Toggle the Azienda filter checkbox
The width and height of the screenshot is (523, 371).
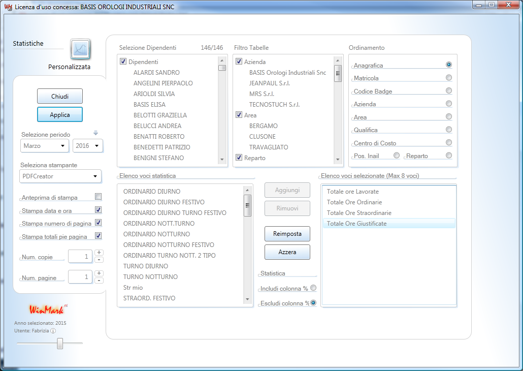point(239,61)
